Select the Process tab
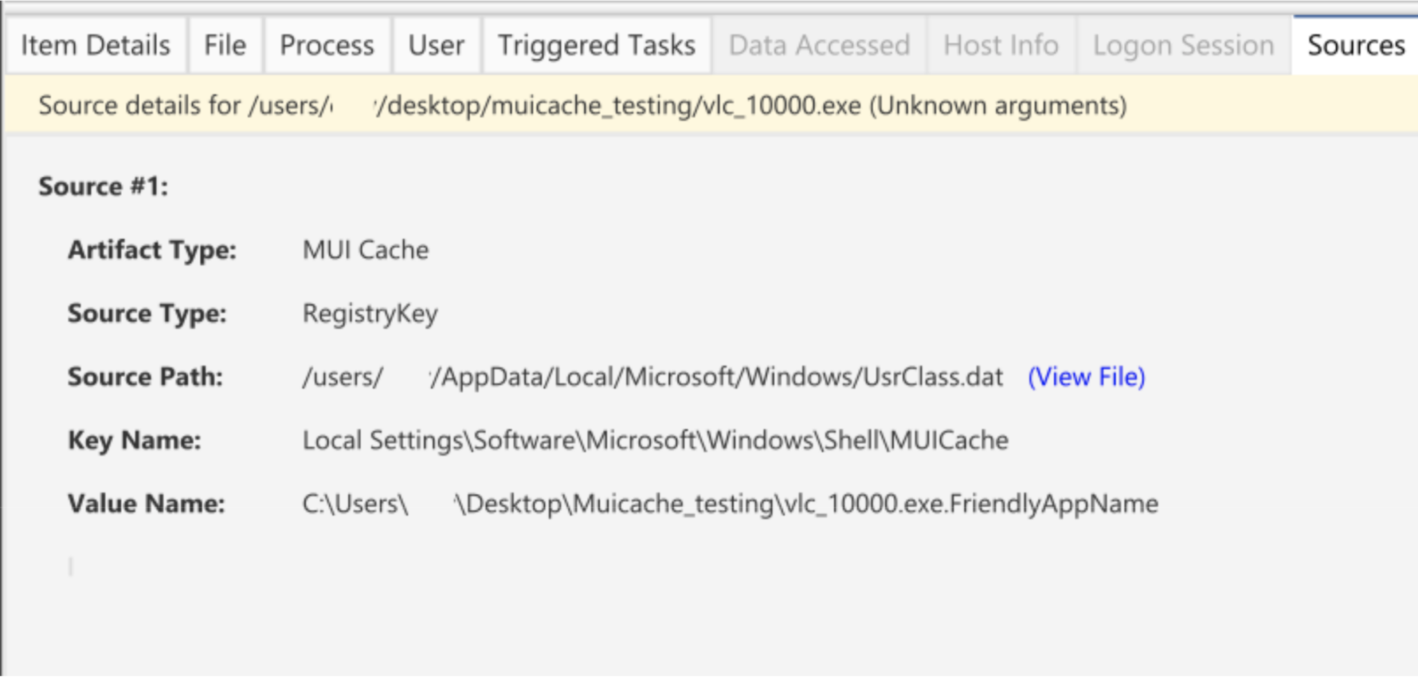1418x679 pixels. [x=327, y=45]
